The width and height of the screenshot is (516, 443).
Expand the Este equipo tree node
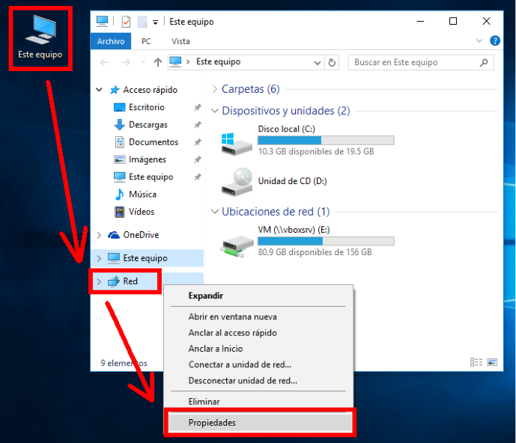pyautogui.click(x=99, y=258)
